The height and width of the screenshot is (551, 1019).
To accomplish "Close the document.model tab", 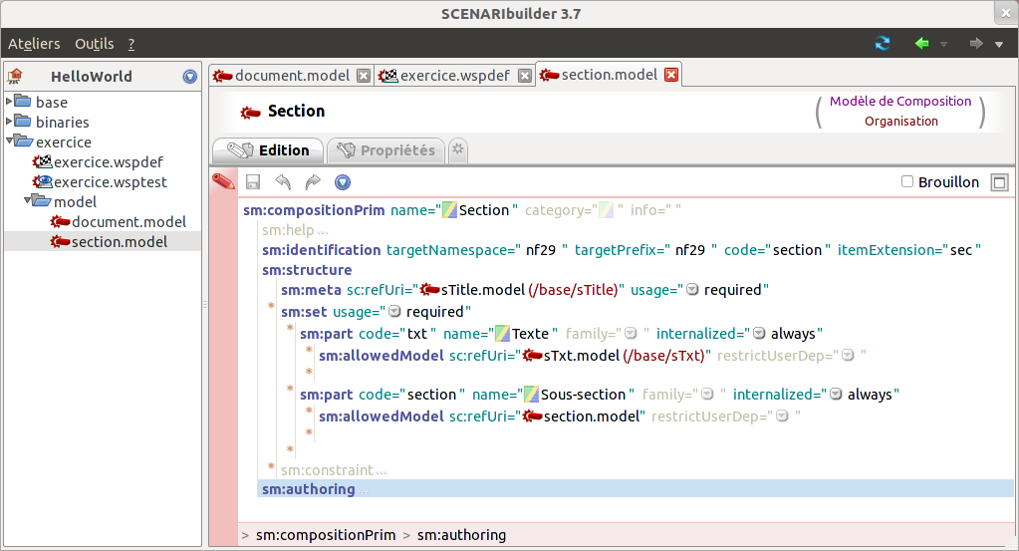I will [364, 76].
